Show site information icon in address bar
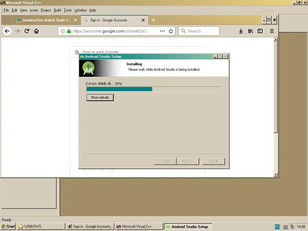Image resolution: width=308 pixels, height=231 pixels. tap(63, 31)
